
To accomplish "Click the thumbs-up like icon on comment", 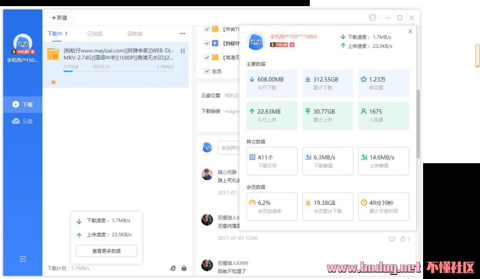I will pyautogui.click(x=404, y=239).
